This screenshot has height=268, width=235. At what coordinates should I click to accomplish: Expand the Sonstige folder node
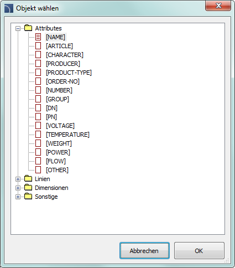(x=18, y=197)
